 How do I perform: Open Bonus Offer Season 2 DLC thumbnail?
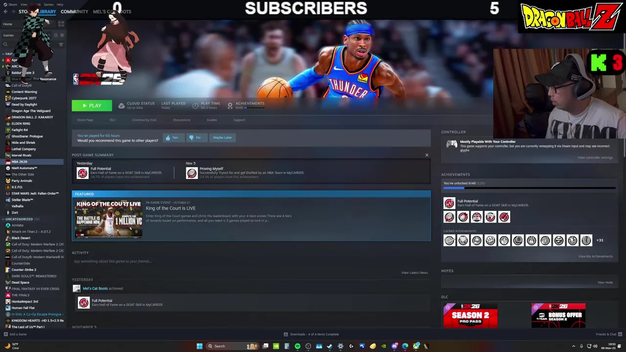point(559,316)
